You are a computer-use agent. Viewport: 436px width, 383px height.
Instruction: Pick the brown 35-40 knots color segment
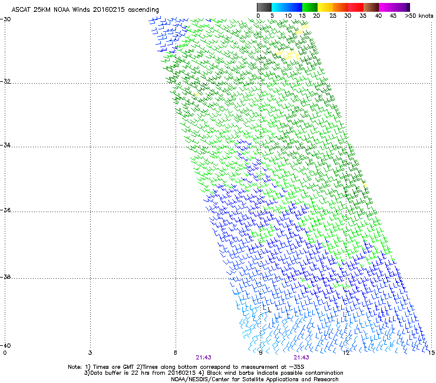pyautogui.click(x=371, y=7)
